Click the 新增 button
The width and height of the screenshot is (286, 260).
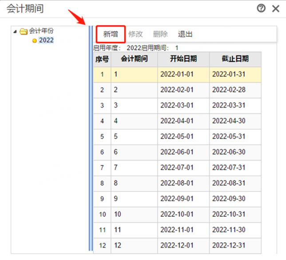(111, 34)
